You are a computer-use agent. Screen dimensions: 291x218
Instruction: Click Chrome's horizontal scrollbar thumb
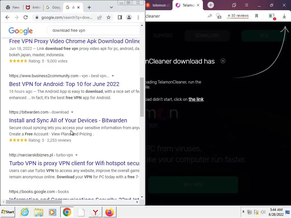pos(34,202)
